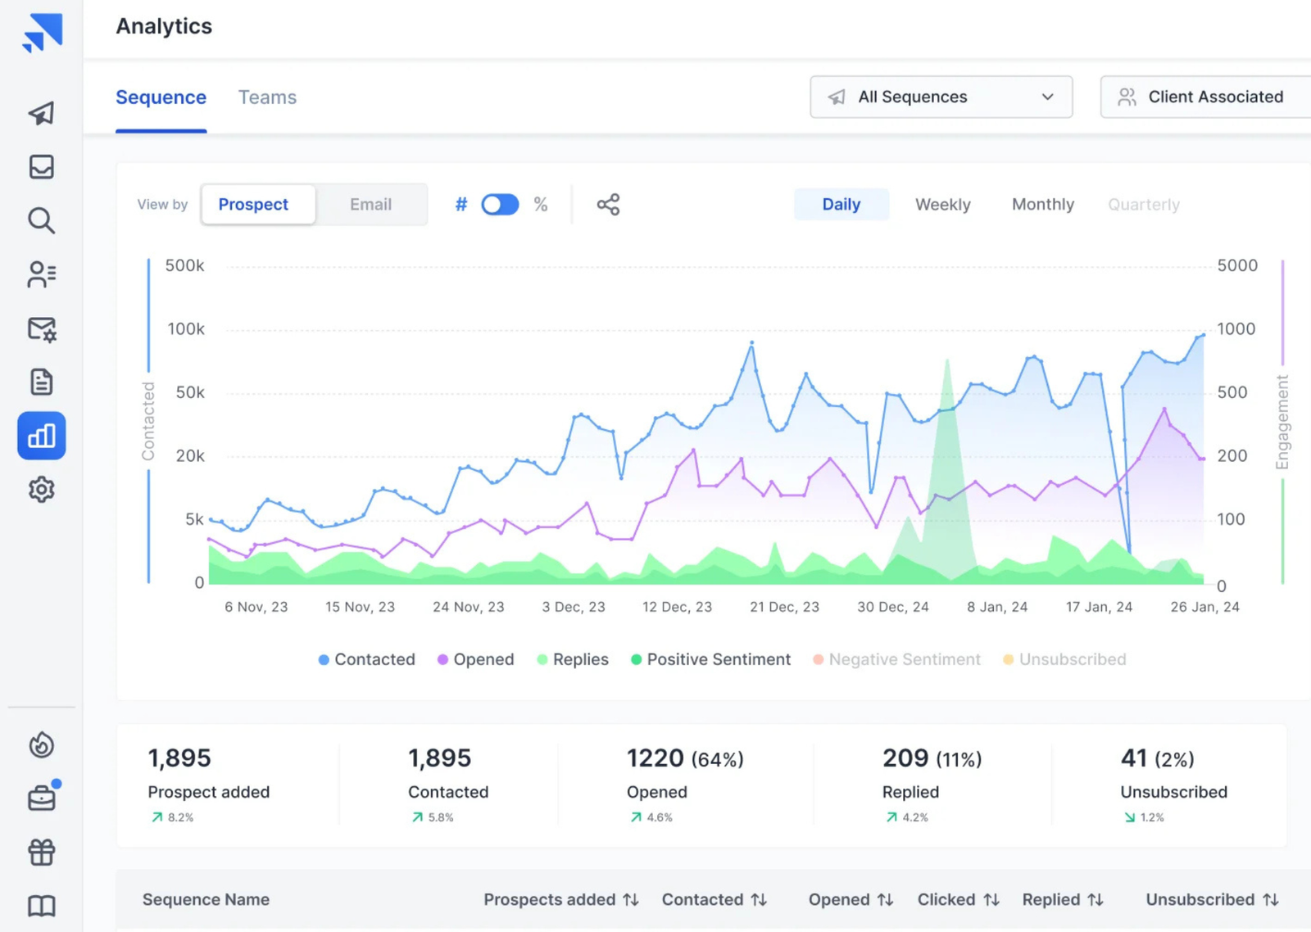Open the prospects list sidebar icon

point(41,274)
